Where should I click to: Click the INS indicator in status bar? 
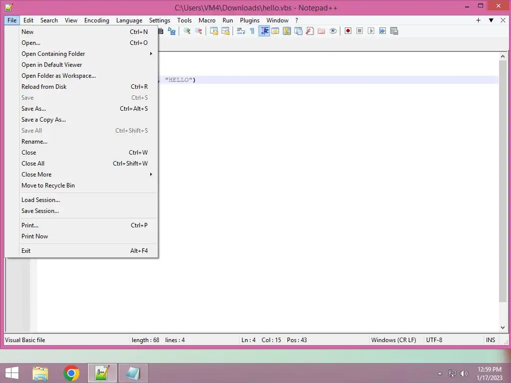tap(491, 340)
